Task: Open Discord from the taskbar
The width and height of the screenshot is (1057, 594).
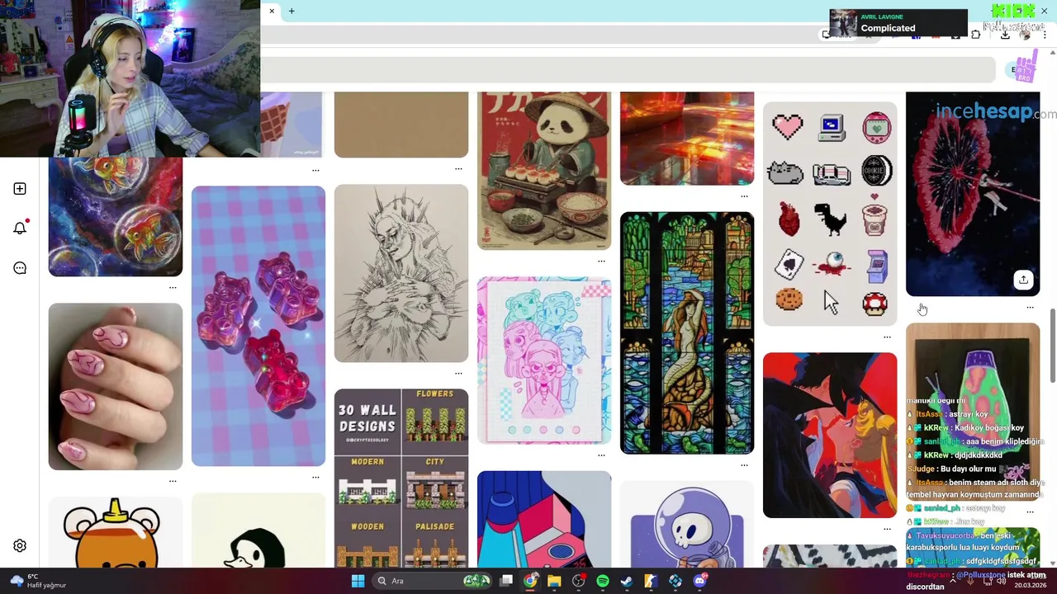Action: point(700,581)
